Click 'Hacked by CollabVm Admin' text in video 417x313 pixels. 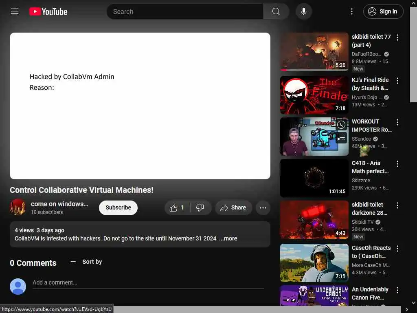pos(72,77)
